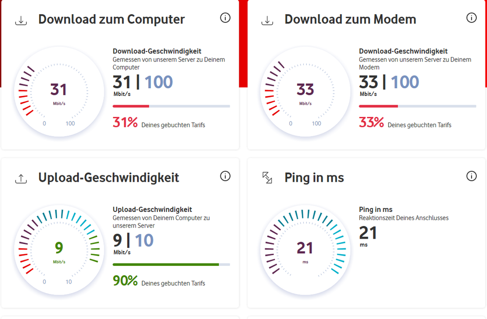
Task: Open the info icon on Download zum Computer card
Action: pyautogui.click(x=225, y=18)
